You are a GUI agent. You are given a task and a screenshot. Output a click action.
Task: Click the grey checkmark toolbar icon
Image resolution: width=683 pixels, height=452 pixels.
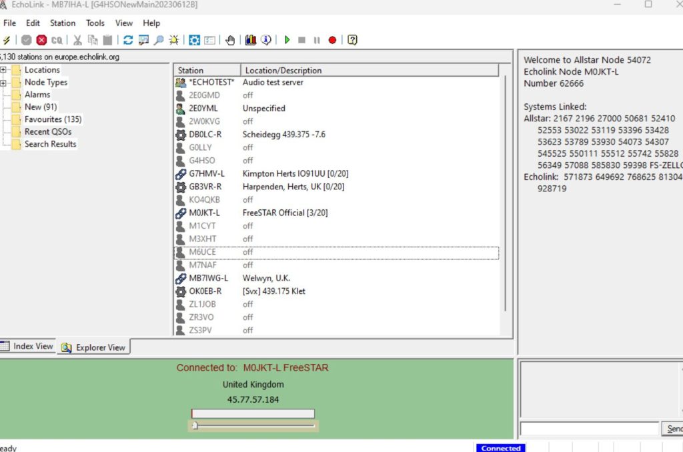click(27, 40)
